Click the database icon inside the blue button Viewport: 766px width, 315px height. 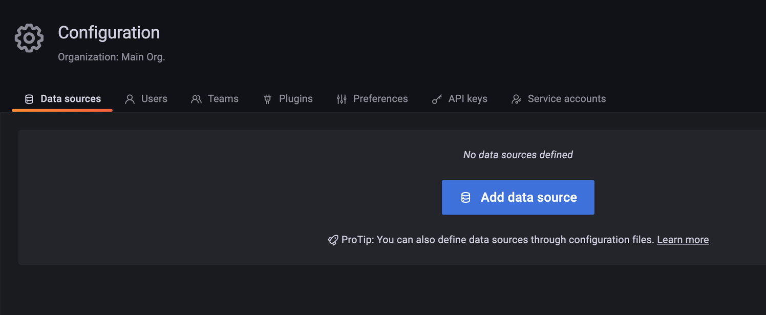point(465,198)
